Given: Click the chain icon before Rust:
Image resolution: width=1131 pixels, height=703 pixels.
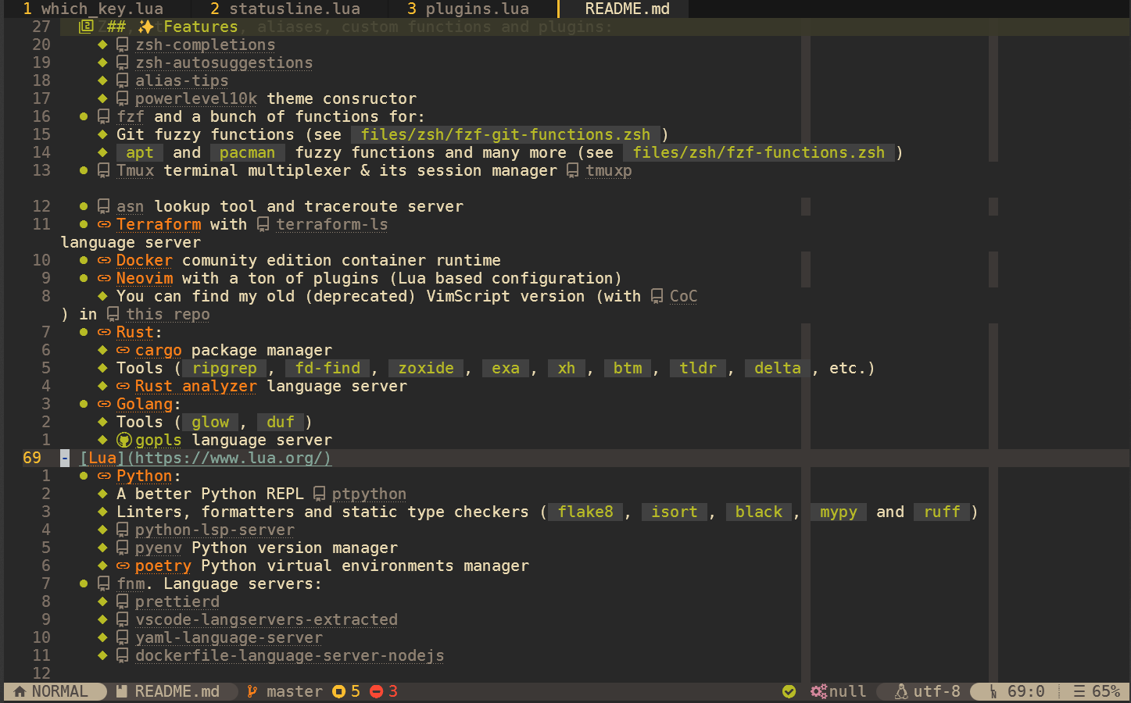Looking at the screenshot, I should click(104, 332).
